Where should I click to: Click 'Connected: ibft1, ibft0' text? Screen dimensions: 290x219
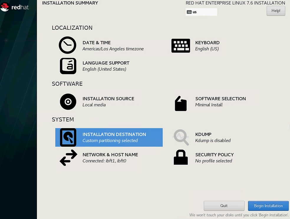(104, 161)
